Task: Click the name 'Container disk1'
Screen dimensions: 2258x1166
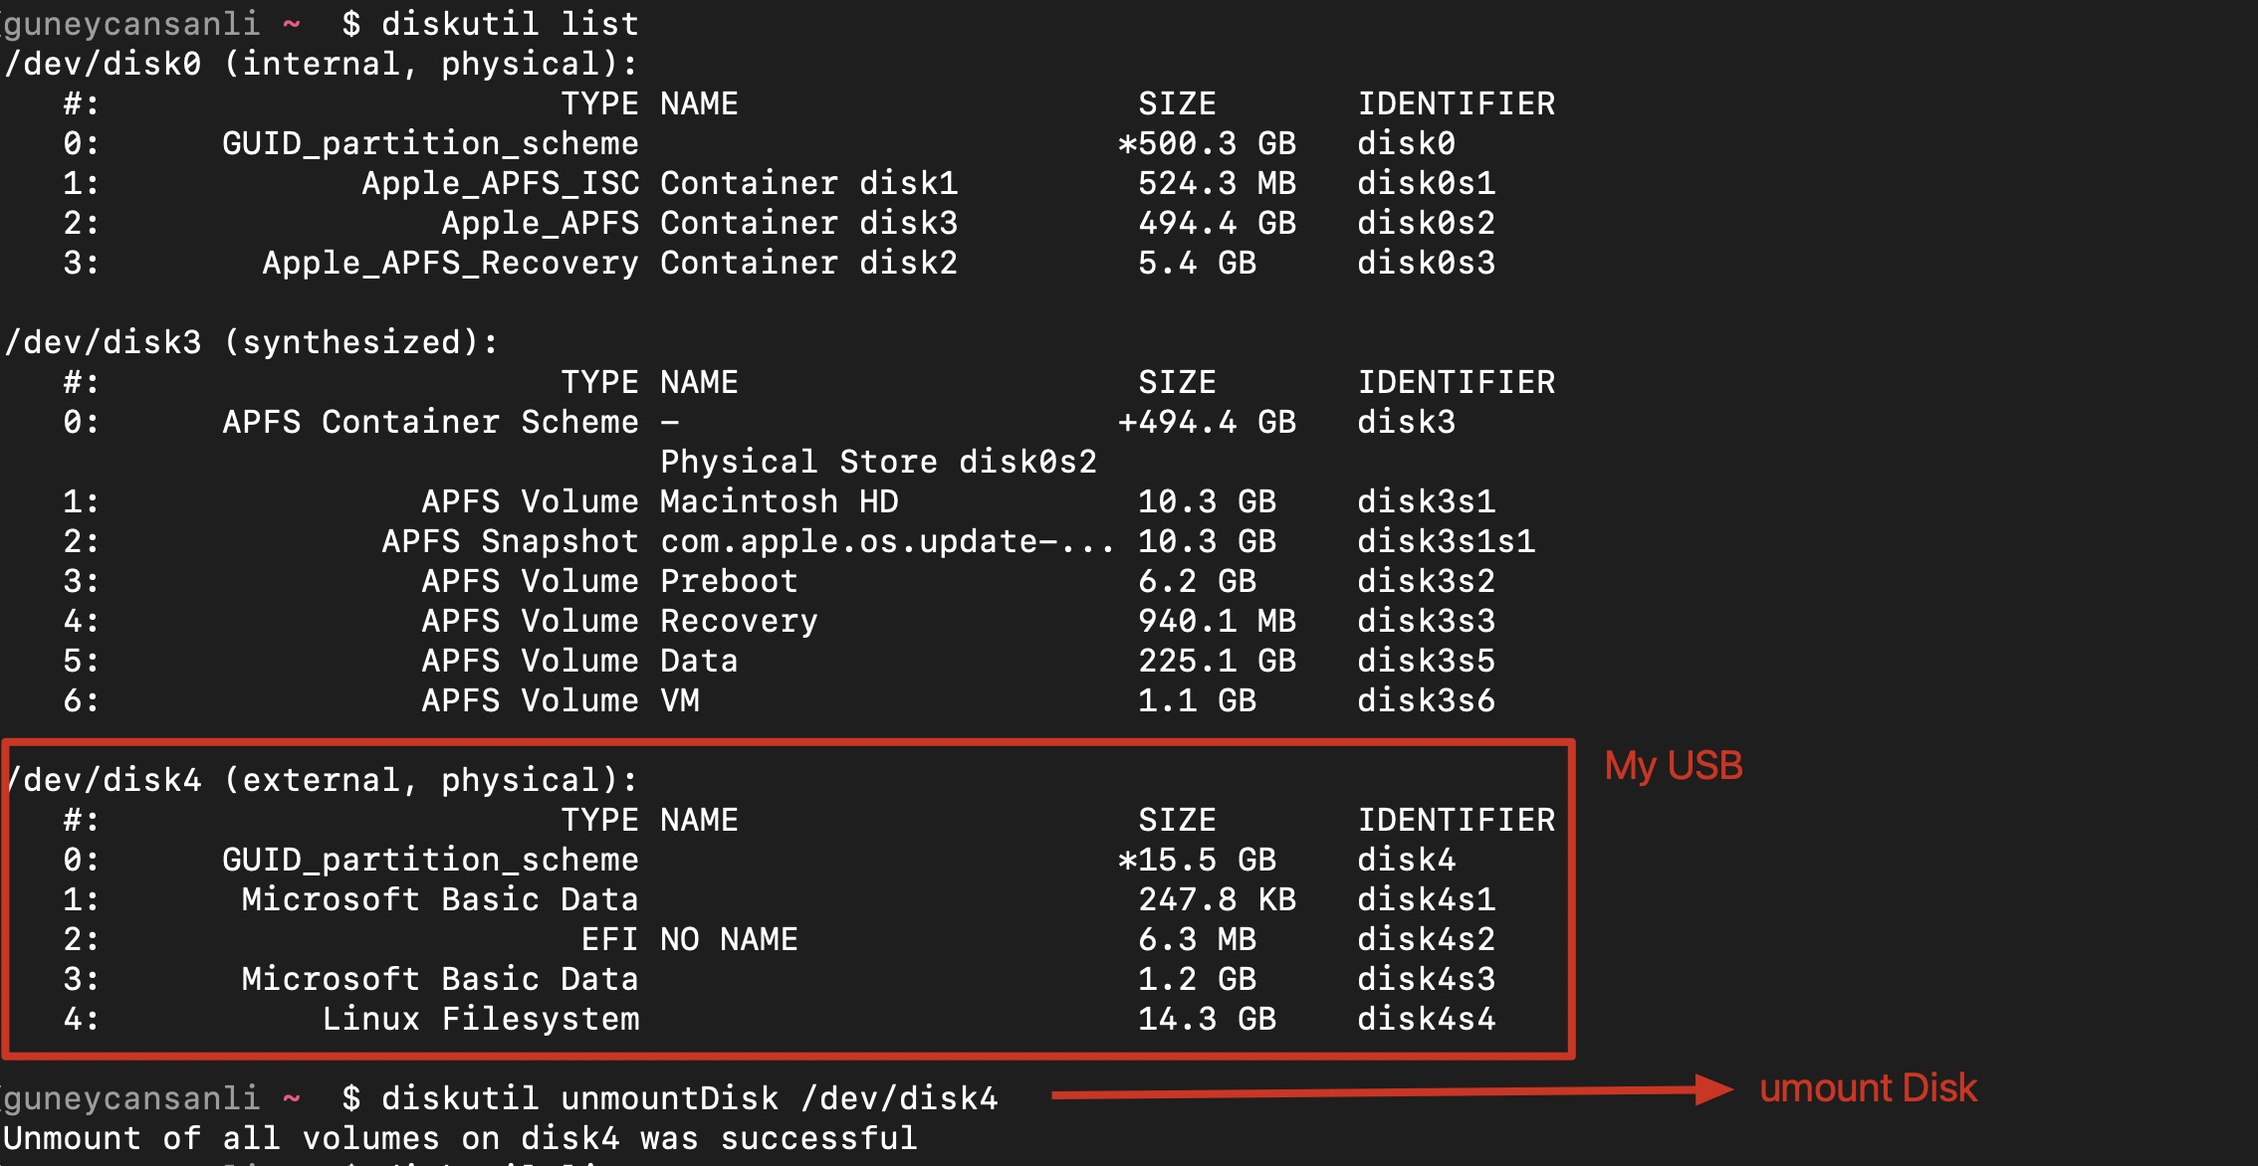Action: click(x=808, y=183)
